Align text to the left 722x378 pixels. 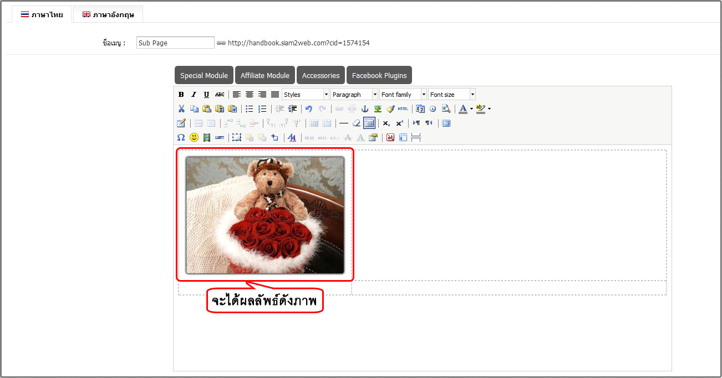(237, 95)
